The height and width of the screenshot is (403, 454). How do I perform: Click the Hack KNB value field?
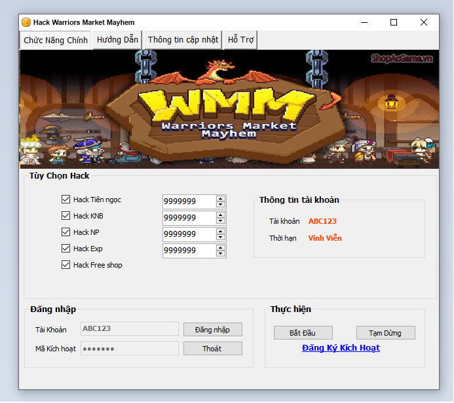pos(189,218)
